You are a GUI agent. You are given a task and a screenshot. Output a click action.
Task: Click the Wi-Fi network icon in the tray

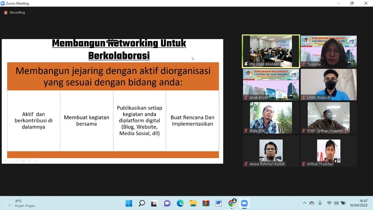pos(329,203)
